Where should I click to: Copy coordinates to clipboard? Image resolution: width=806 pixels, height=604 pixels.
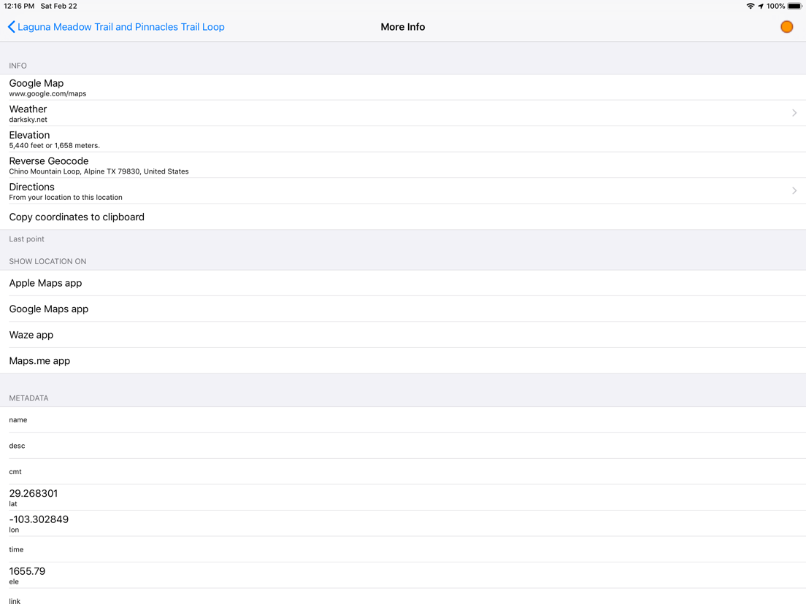point(403,217)
